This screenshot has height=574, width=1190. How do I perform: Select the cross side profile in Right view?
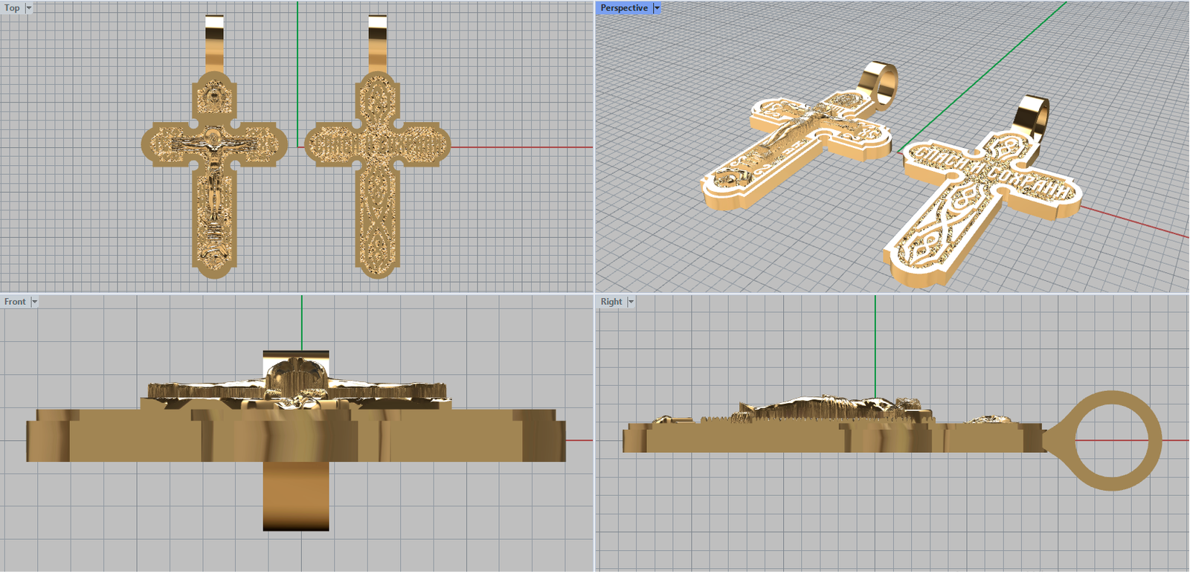[x=818, y=435]
